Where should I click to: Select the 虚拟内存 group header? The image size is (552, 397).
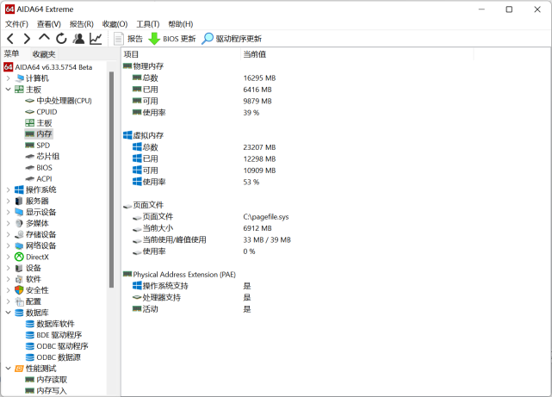click(148, 135)
